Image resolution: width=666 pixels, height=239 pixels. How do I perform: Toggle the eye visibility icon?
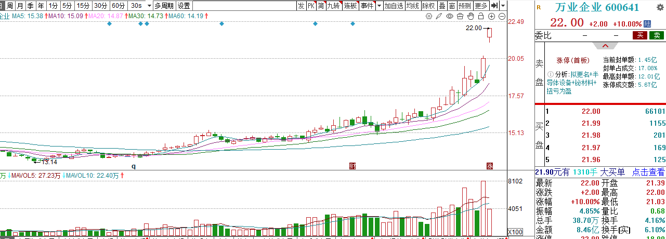tap(450, 16)
